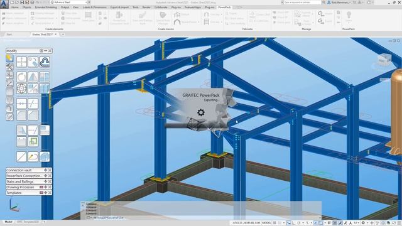The image size is (402, 226).
Task: Click the green nested square contour tool
Action: [x=33, y=142]
